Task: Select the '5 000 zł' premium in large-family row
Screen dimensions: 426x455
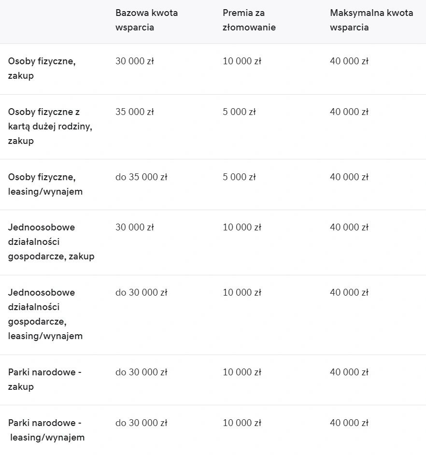Action: [239, 112]
